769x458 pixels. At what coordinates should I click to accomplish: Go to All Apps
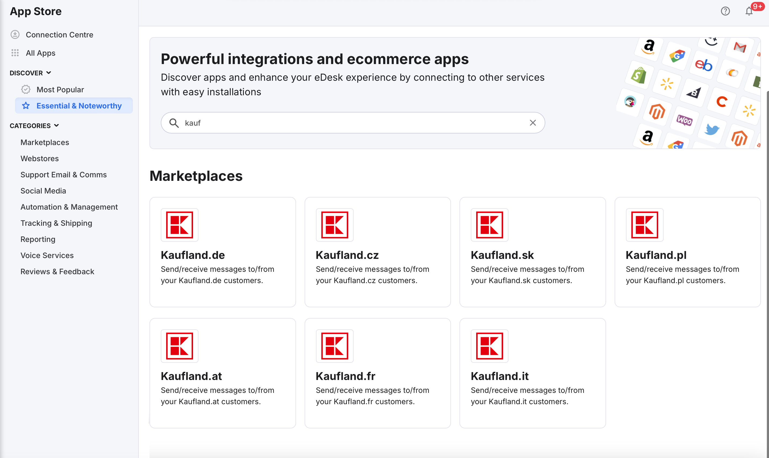[x=41, y=53]
